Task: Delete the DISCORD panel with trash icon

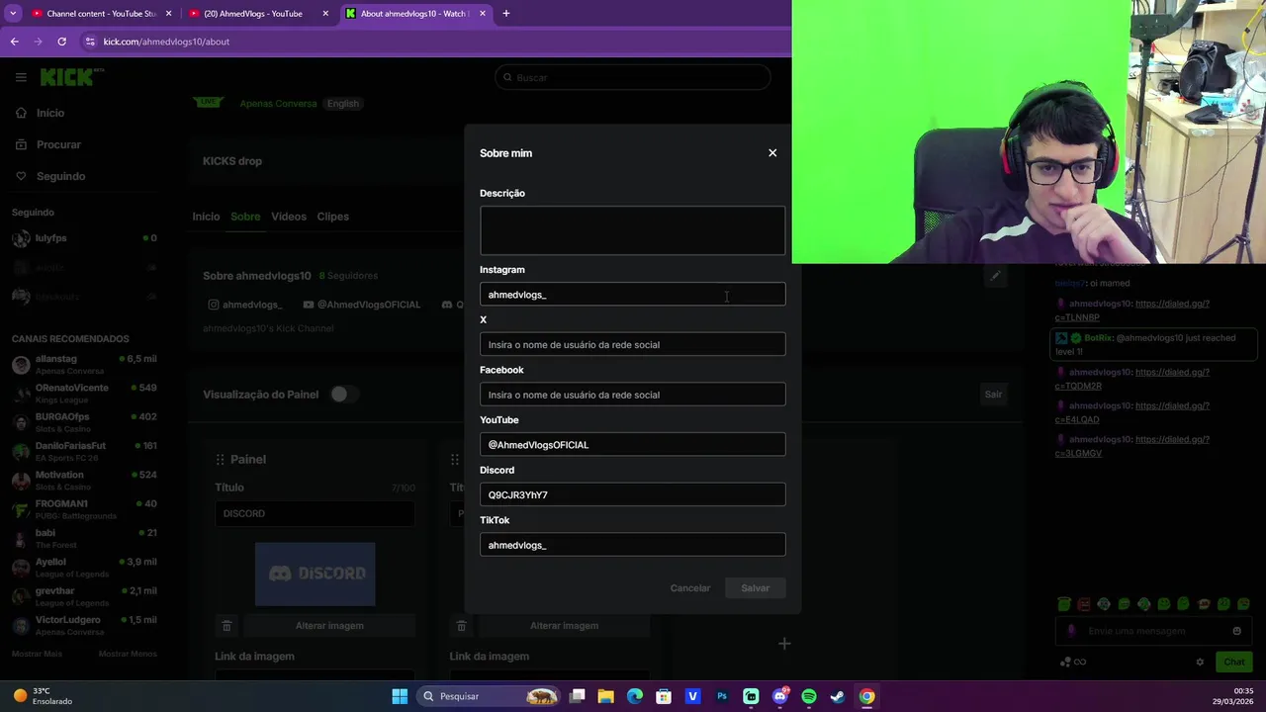Action: coord(226,626)
